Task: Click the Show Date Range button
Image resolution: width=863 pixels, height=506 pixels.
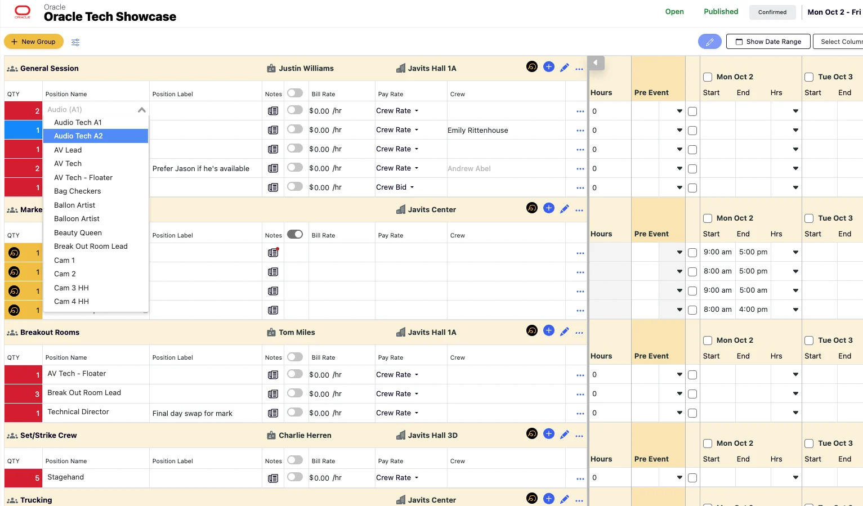Action: pos(768,42)
